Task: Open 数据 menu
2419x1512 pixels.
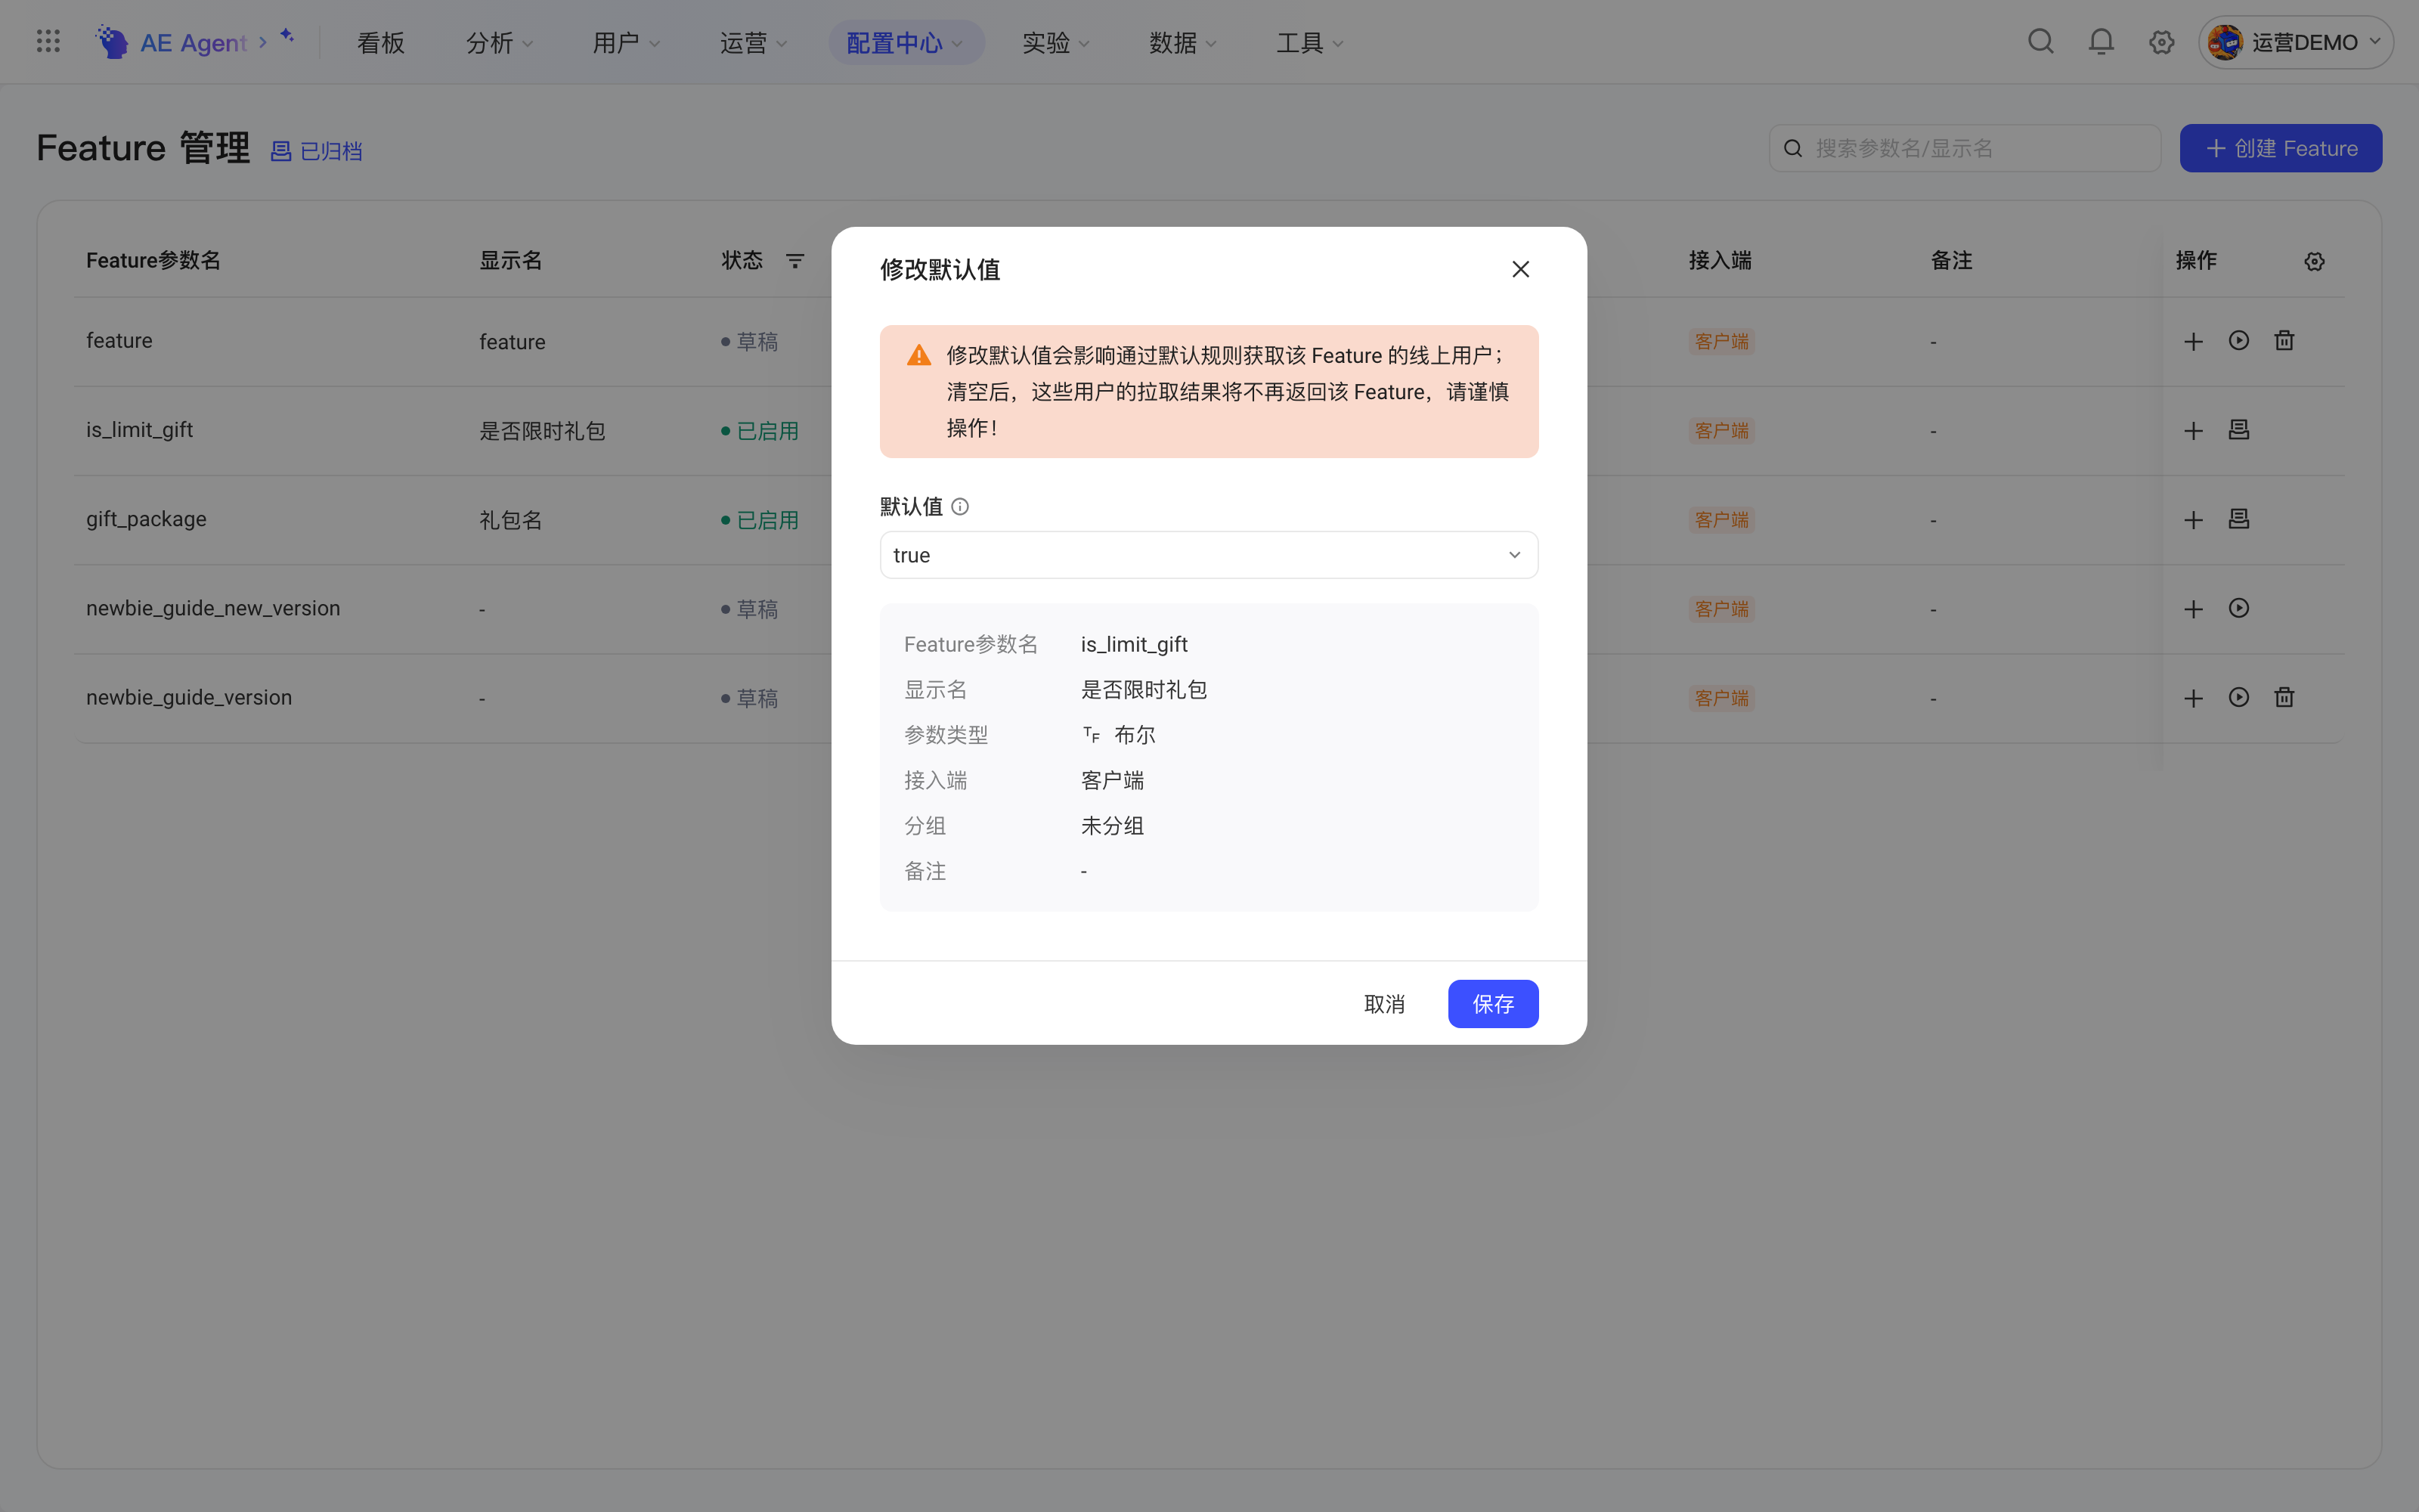Action: click(1182, 42)
